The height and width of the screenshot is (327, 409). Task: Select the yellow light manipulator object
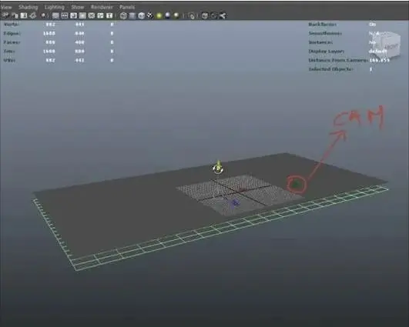pos(218,167)
